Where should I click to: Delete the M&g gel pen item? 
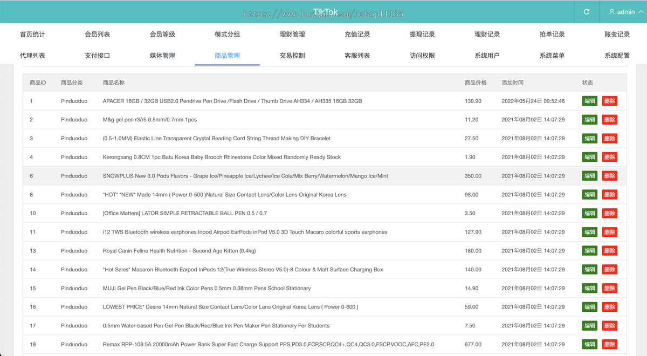[x=609, y=119]
